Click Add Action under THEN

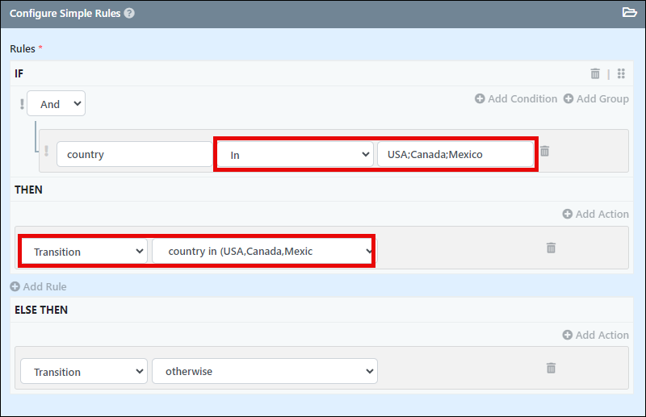pyautogui.click(x=596, y=214)
